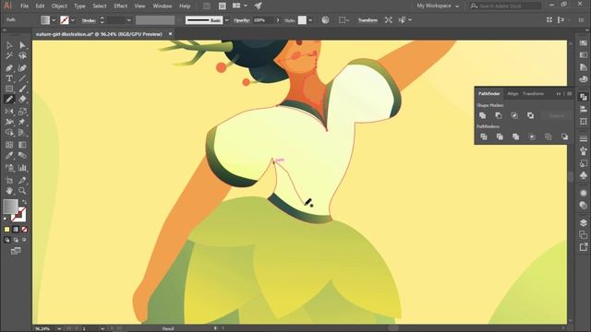Viewport: 591px width, 332px height.
Task: Select the Zoom tool magnifier
Action: pos(22,191)
